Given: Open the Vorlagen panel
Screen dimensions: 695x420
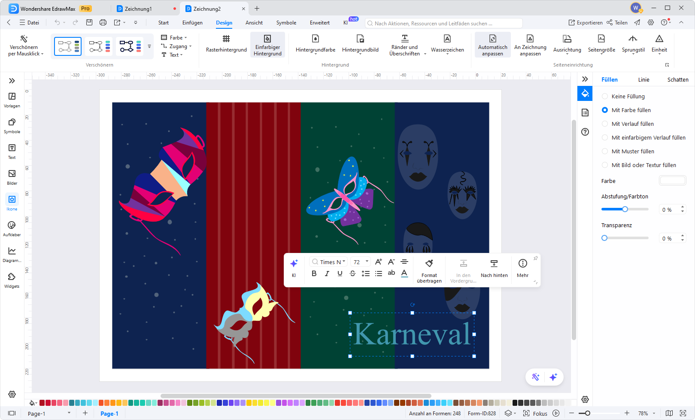Looking at the screenshot, I should (12, 100).
